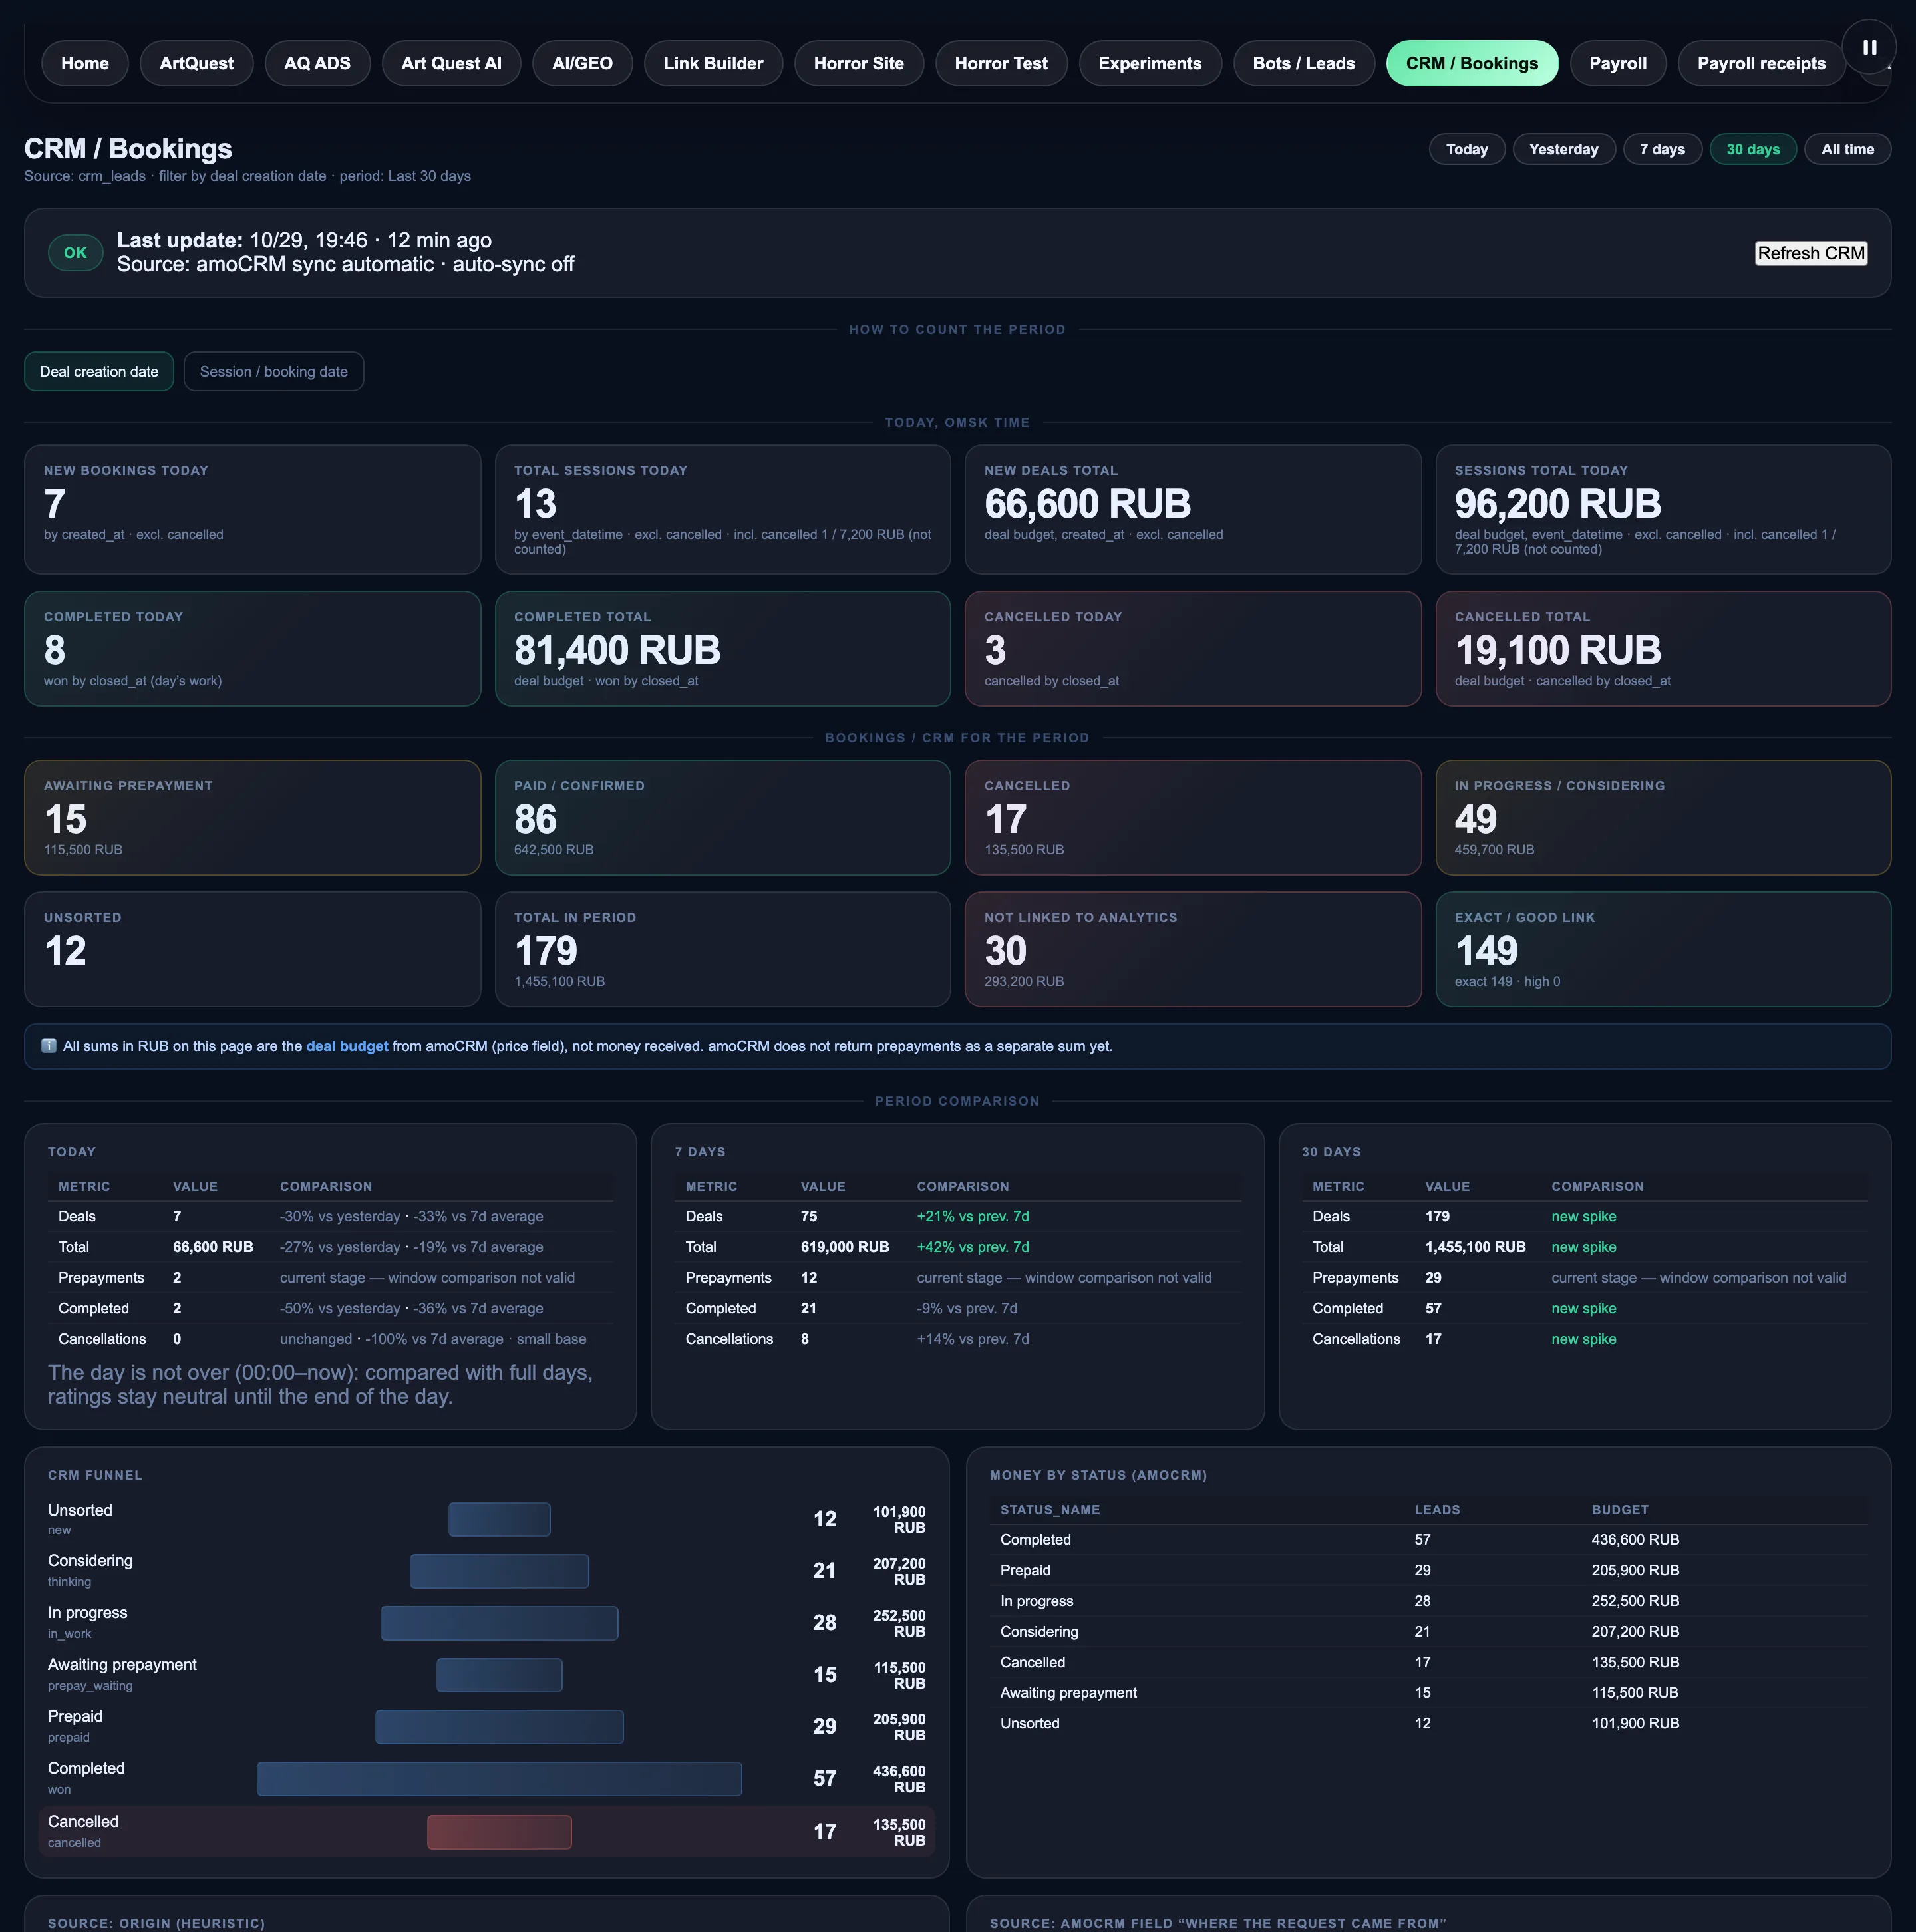Switch to the Payroll receipts tab
The image size is (1916, 1932).
[1761, 63]
